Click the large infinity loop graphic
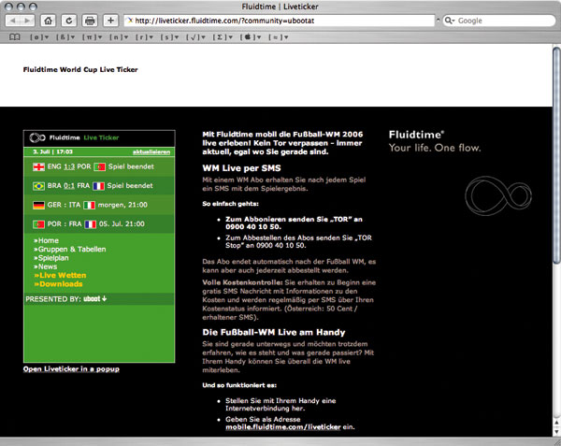 click(x=498, y=196)
